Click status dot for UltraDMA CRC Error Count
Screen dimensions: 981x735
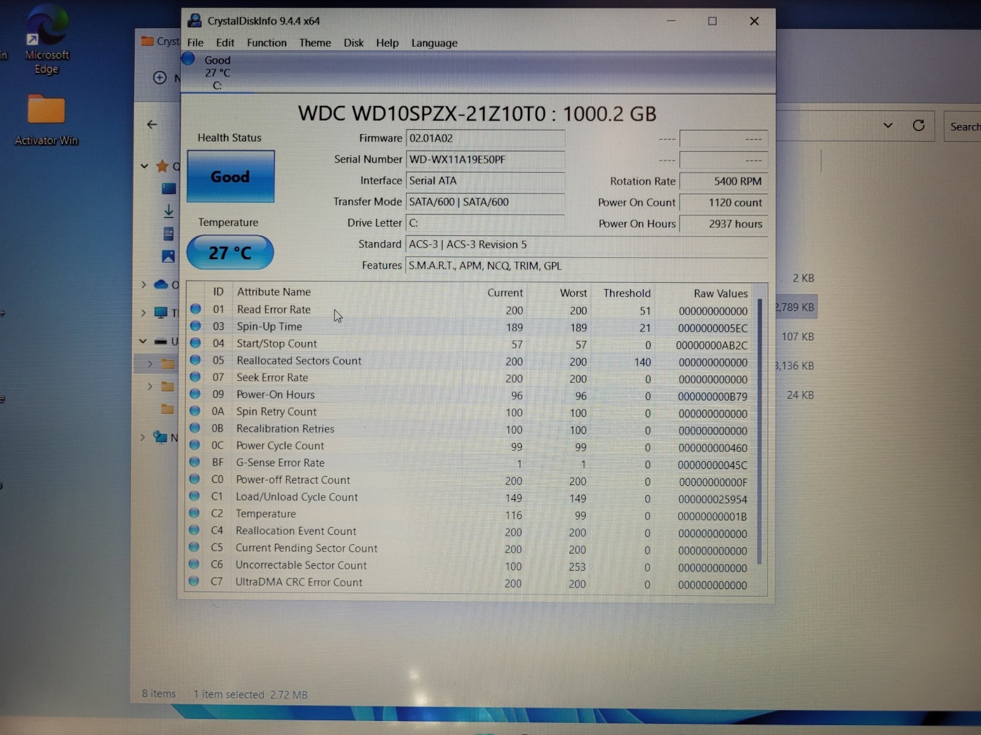pos(194,581)
